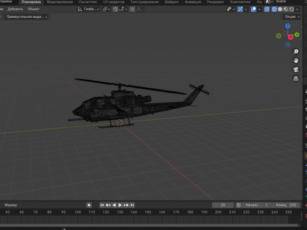Click the current frame field showing 20
The height and width of the screenshot is (230, 307).
click(223, 205)
